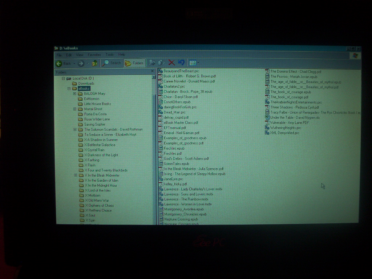
Task: Click the file icon beside BeautyandTheBeast.prc
Action: point(161,71)
